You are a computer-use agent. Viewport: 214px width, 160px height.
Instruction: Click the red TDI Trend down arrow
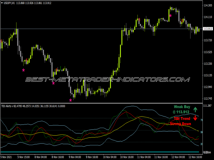195,118
